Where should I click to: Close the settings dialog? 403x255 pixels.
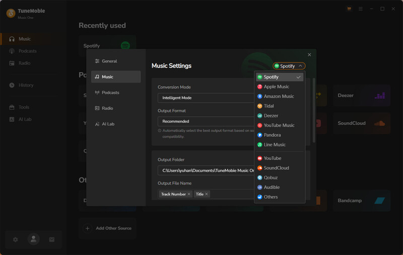309,55
